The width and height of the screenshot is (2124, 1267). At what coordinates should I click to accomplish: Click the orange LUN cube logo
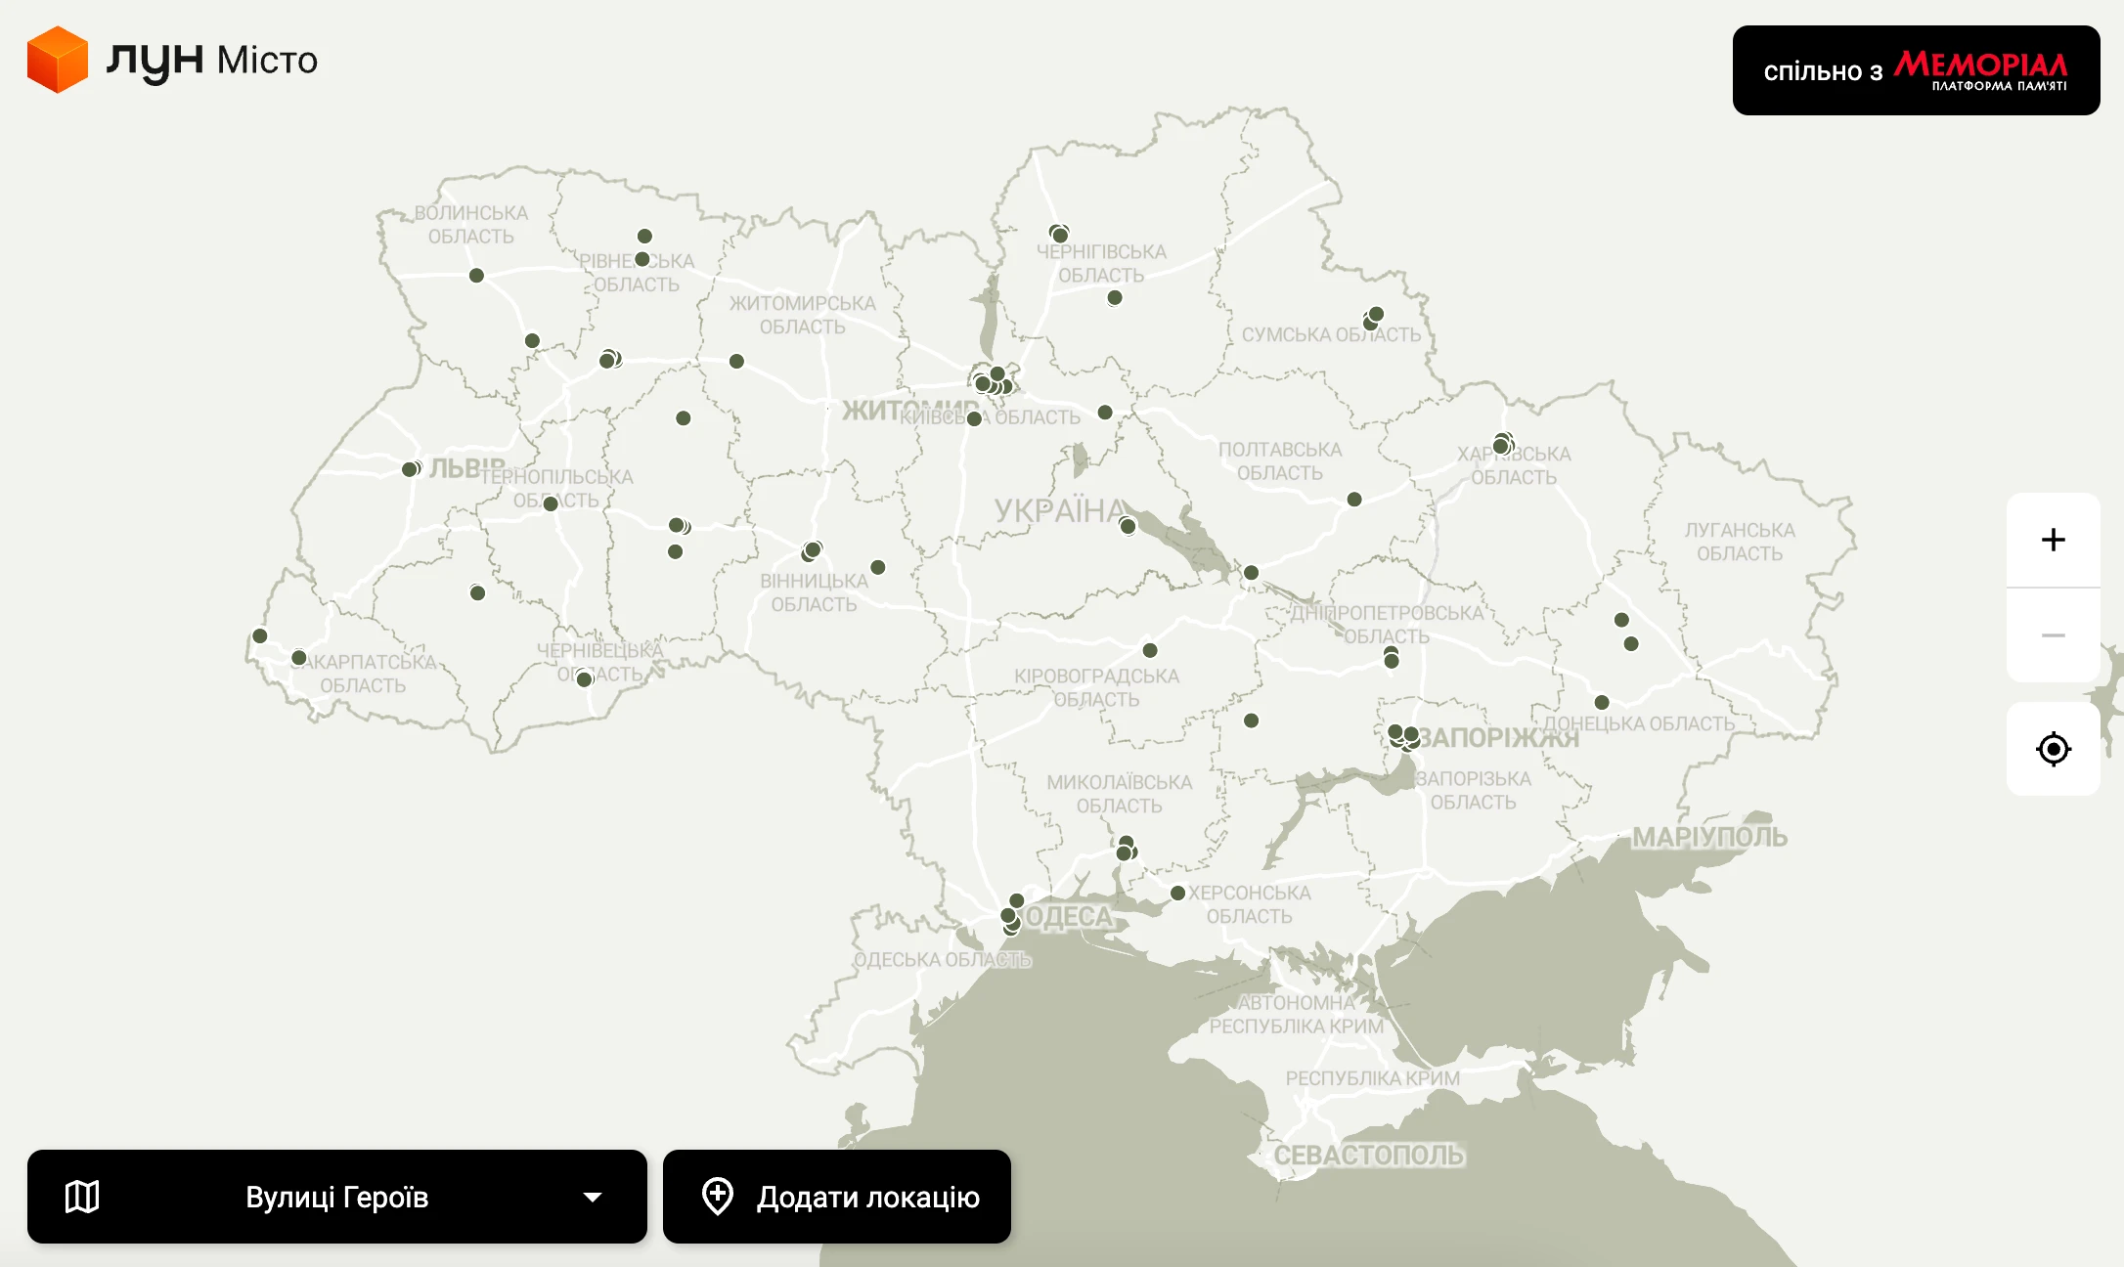pyautogui.click(x=58, y=60)
